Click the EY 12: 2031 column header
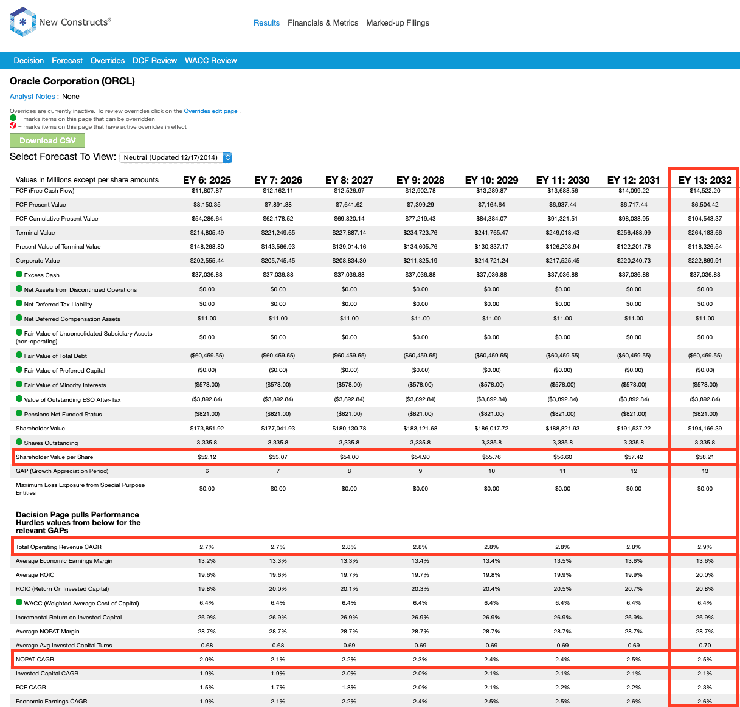 click(634, 180)
